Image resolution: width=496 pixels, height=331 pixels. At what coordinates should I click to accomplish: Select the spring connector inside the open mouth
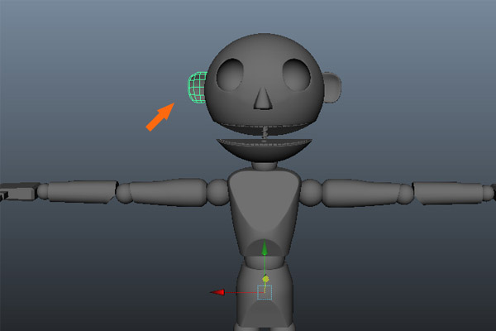265,132
